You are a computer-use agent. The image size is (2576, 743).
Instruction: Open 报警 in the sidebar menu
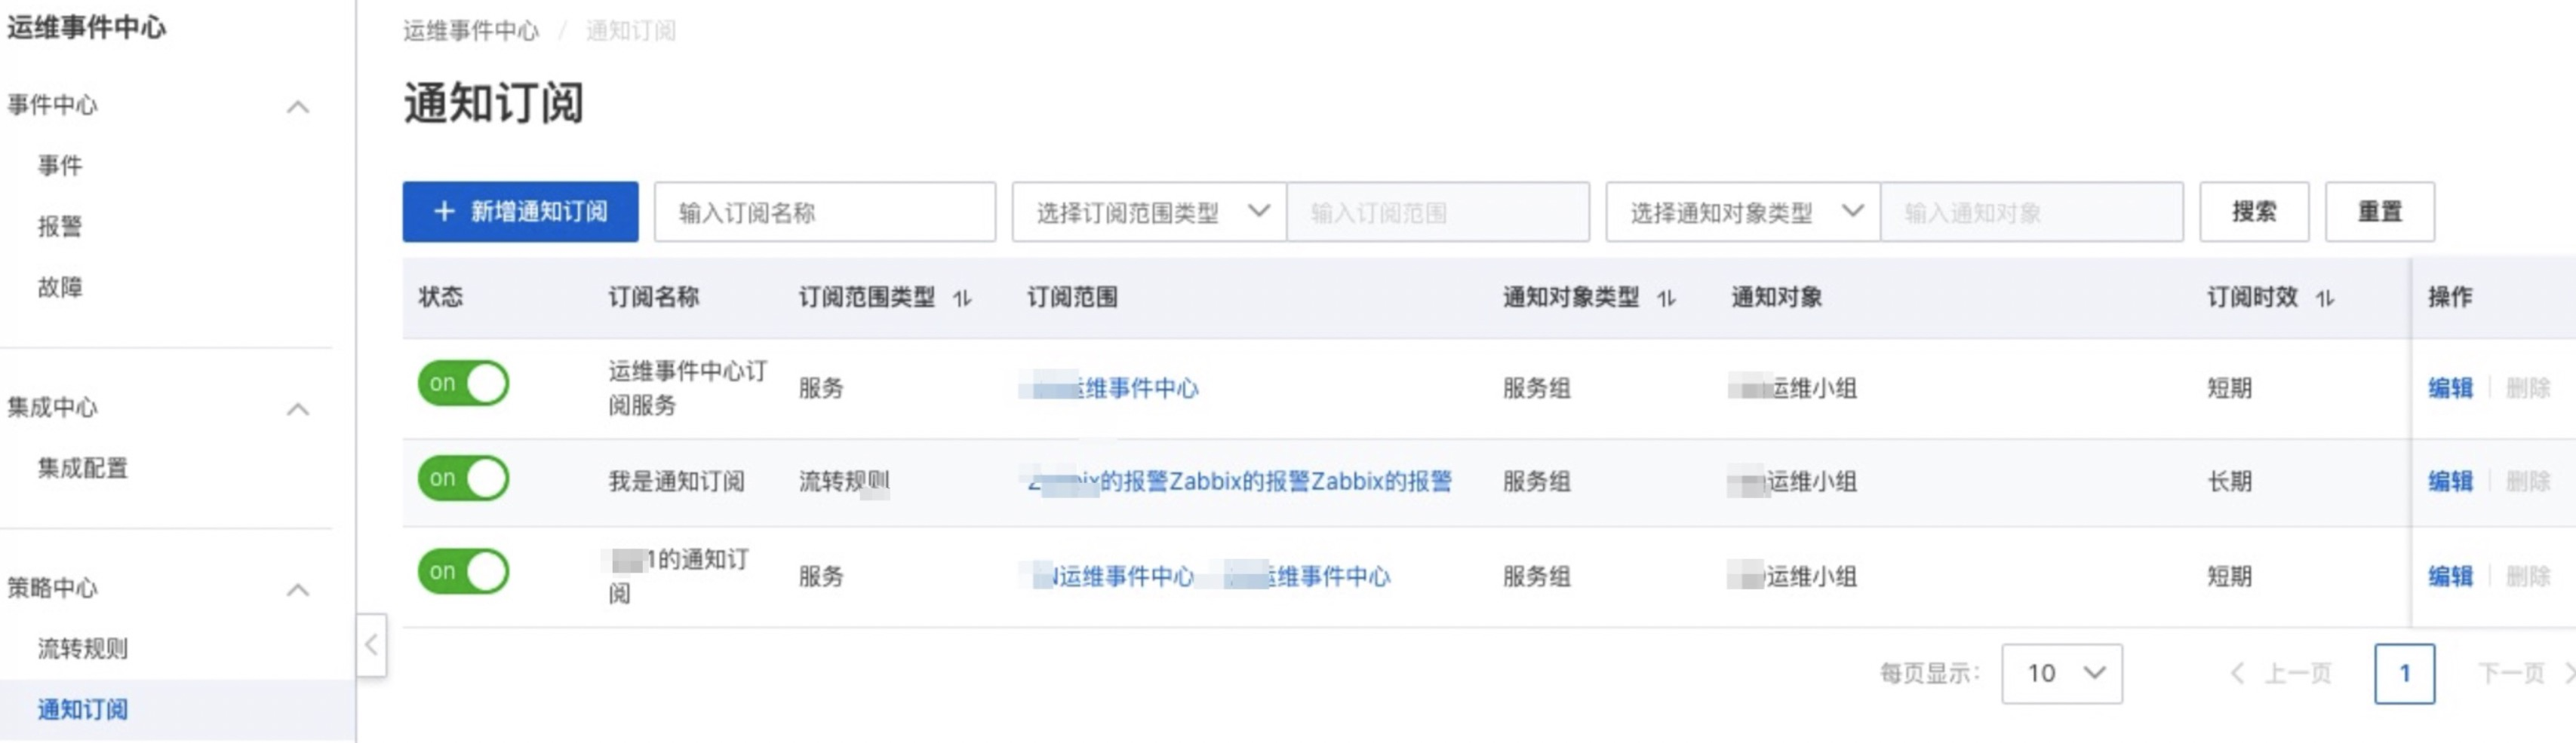(x=60, y=227)
